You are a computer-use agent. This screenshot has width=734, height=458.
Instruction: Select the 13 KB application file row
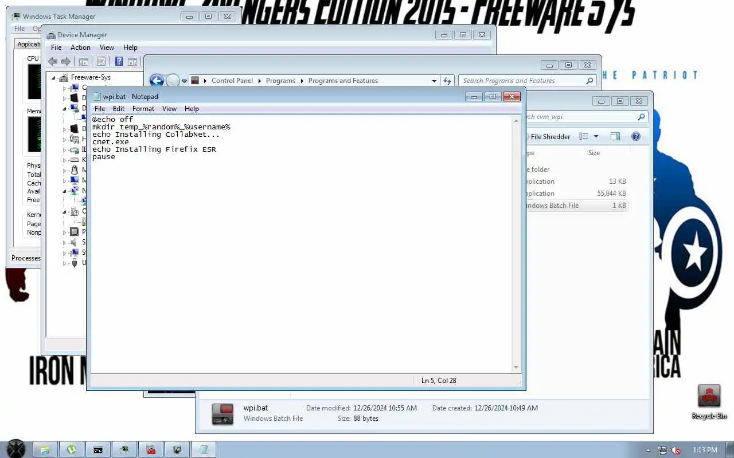point(577,181)
